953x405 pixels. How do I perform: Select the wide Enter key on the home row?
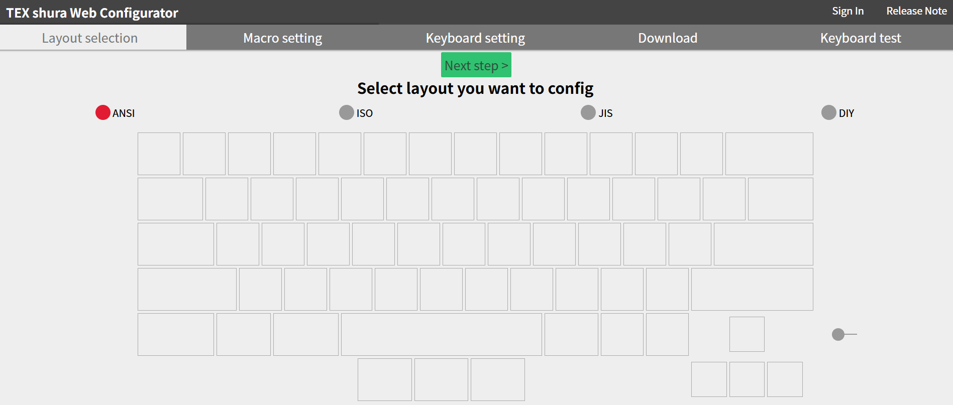(763, 244)
